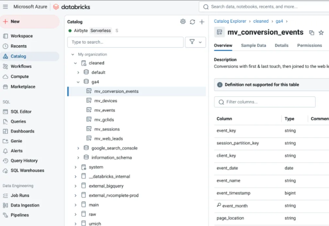
Task: Expand the system catalog node
Action: click(75, 167)
